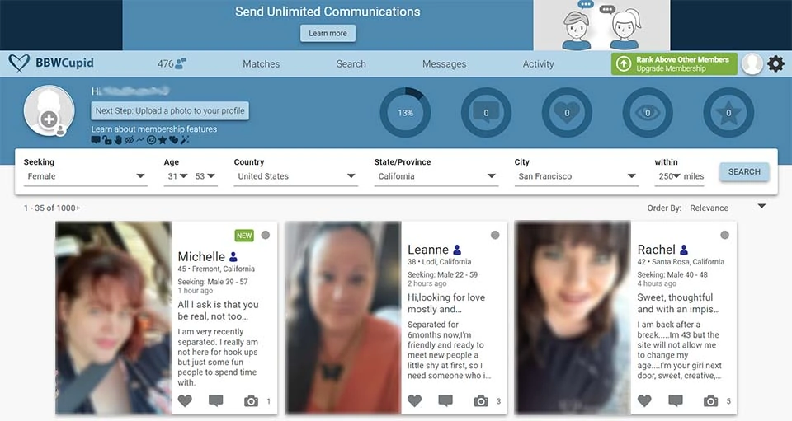The height and width of the screenshot is (421, 792).
Task: Open the settings gear icon
Action: pos(775,64)
